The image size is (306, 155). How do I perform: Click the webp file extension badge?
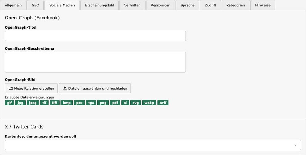[149, 103]
